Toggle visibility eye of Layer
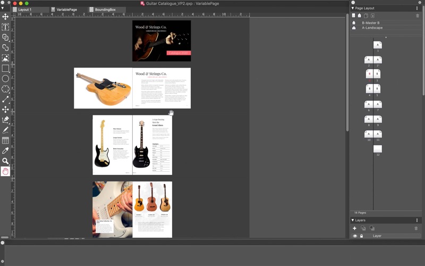This screenshot has width=425, height=266. pyautogui.click(x=355, y=236)
